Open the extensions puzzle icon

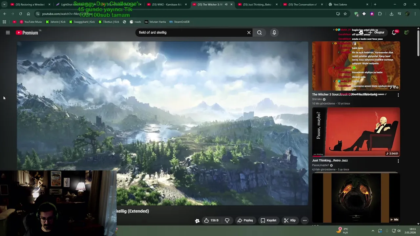pos(380,14)
